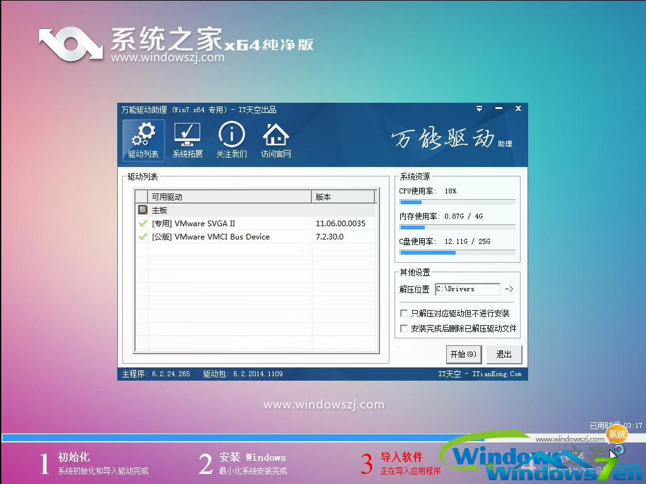This screenshot has height=484, width=646.
Task: Click the 主板 category row label
Action: 159,210
